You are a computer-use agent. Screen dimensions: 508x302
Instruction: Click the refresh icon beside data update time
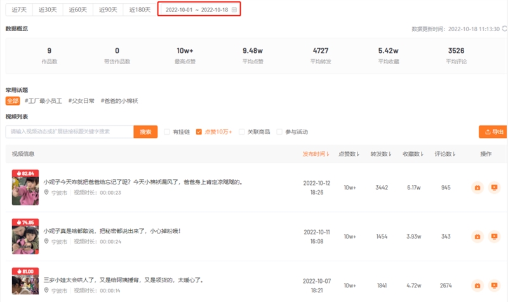tap(504, 29)
